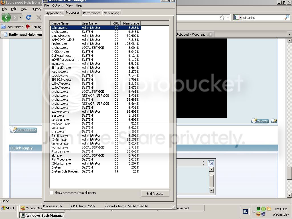Expand hidden tray icons chevron
Image resolution: width=292 pixels, height=219 pixels.
tap(254, 212)
